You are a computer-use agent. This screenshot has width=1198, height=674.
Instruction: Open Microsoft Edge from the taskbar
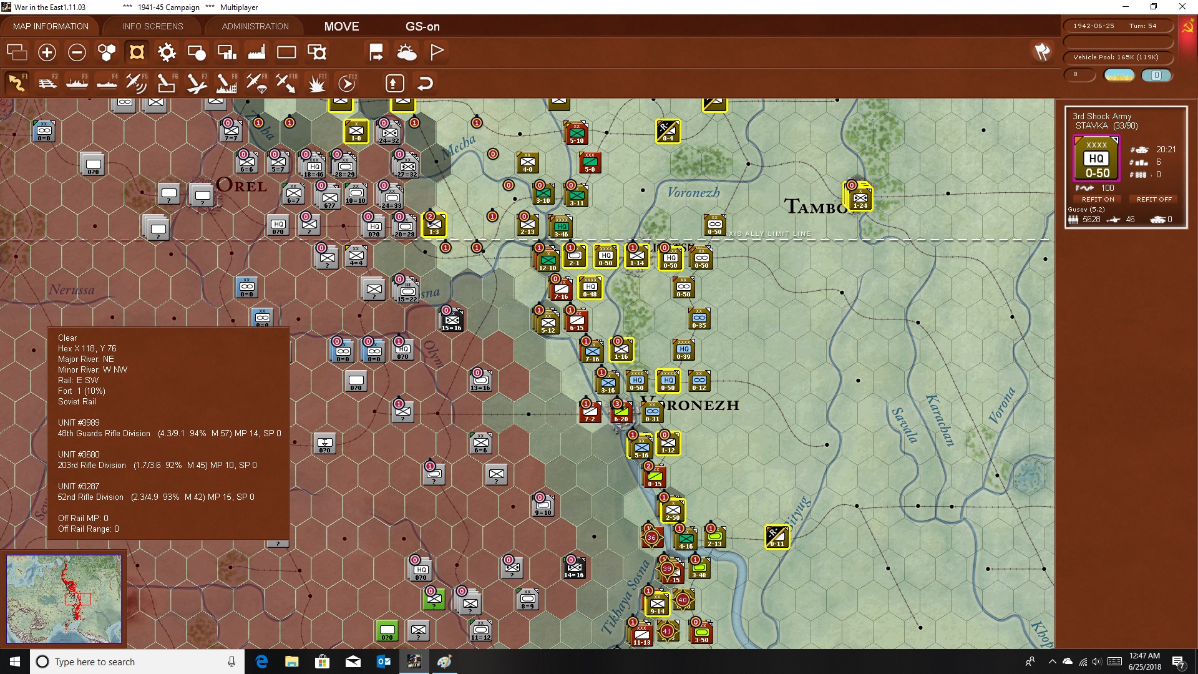tap(261, 662)
